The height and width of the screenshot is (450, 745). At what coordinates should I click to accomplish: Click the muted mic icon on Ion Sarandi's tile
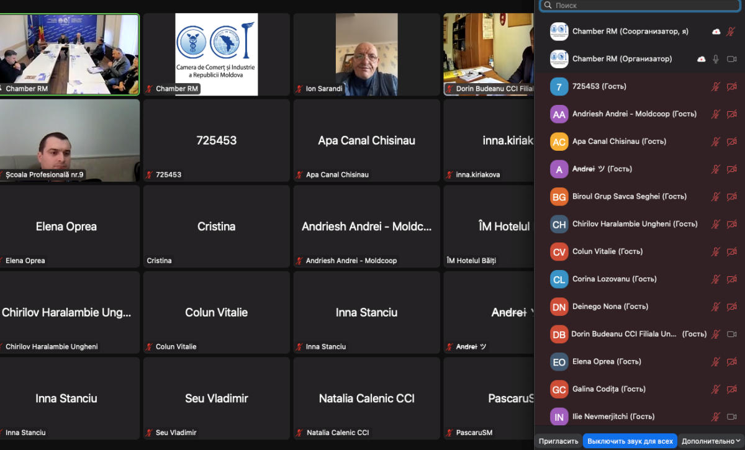(x=299, y=89)
